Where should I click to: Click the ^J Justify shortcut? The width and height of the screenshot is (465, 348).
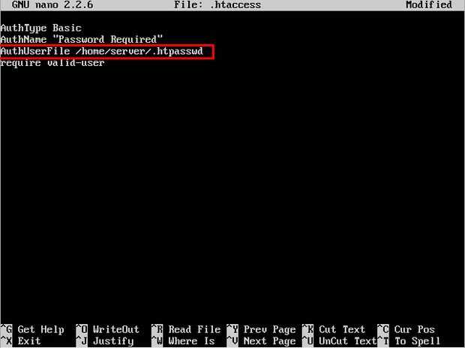tap(104, 341)
